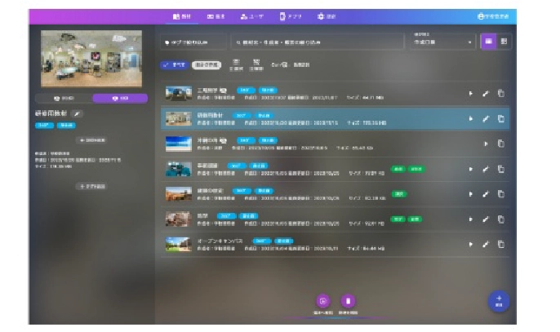The image size is (560, 332).
Task: Edit the item with the factory building thumbnail
Action: pos(486,94)
